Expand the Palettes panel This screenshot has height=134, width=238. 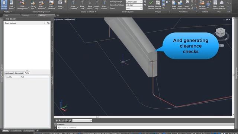tap(7, 12)
